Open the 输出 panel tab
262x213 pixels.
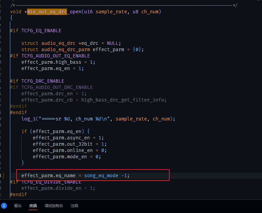point(18,206)
